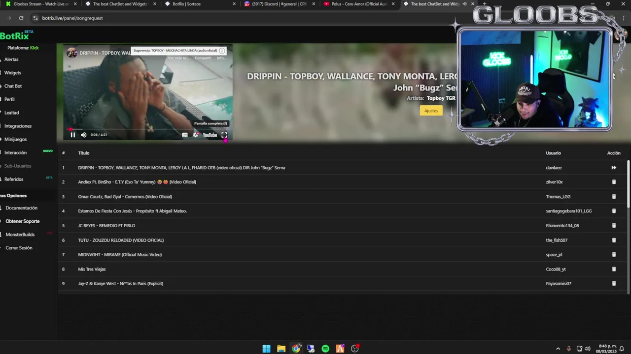Open Widgets in the sidebar
The height and width of the screenshot is (354, 631).
tap(13, 73)
